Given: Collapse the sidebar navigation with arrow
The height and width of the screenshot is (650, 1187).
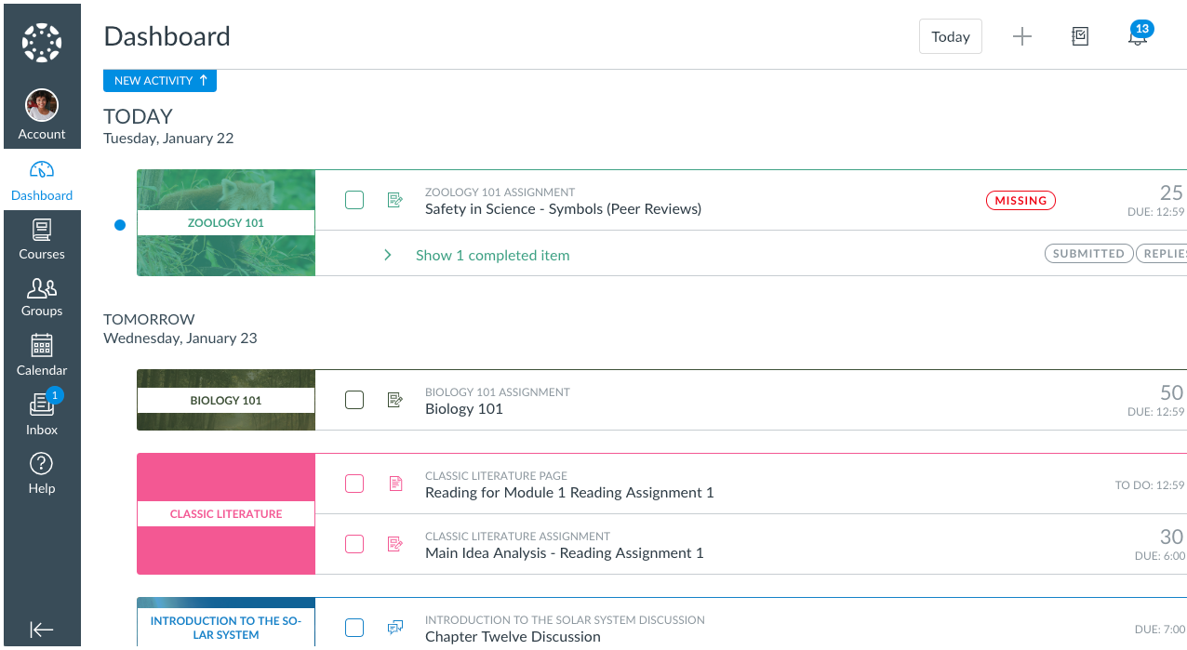Looking at the screenshot, I should coord(42,630).
